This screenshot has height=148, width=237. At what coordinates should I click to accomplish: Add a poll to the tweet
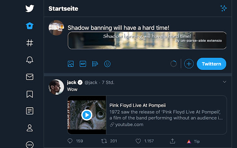point(95,64)
